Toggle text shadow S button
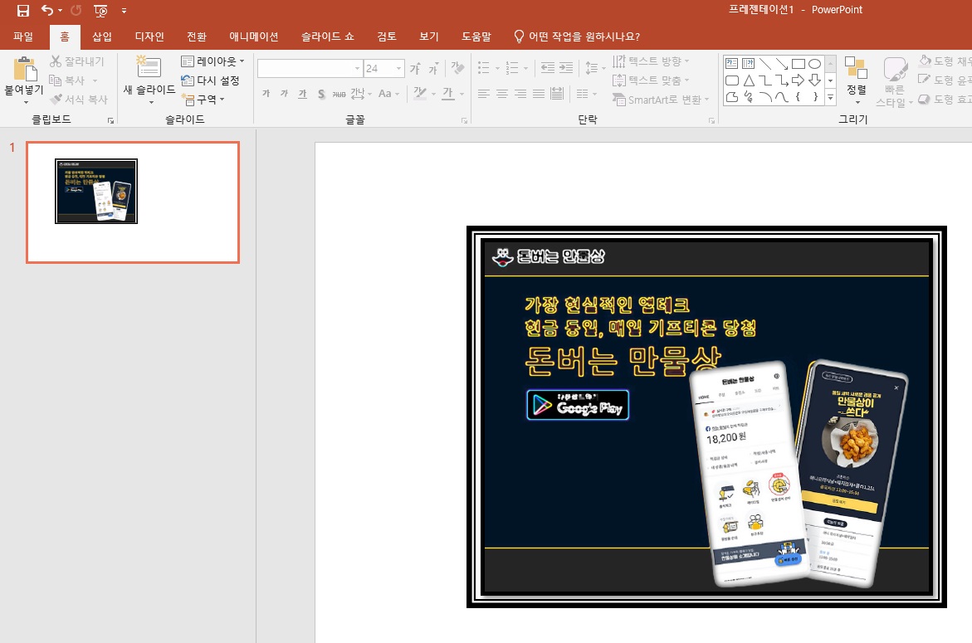This screenshot has height=643, width=972. 321,94
